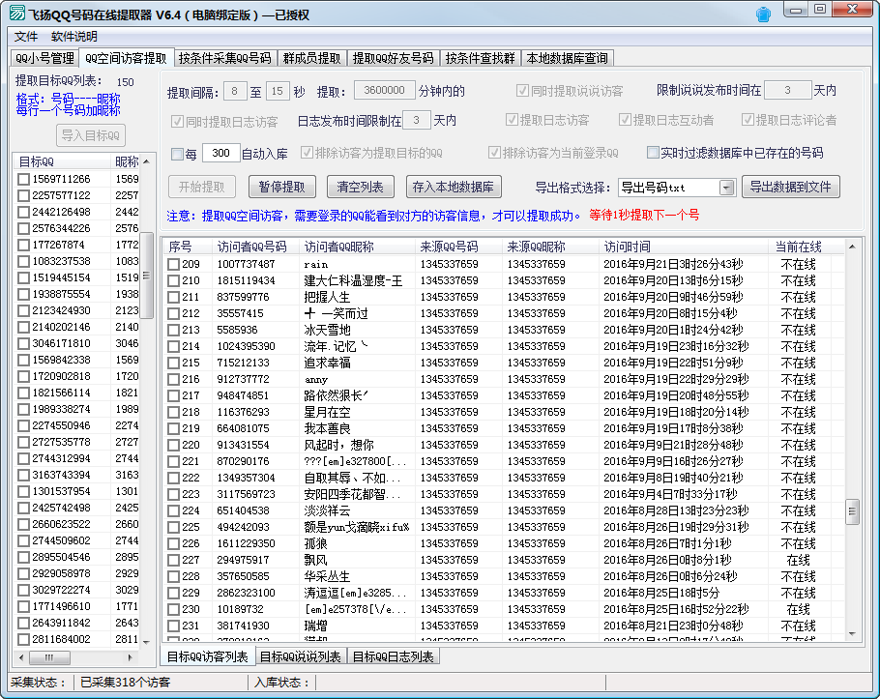Screen dimensions: 880x699
Task: Click the visitor table vertical scrollbar thumb
Action: point(852,511)
